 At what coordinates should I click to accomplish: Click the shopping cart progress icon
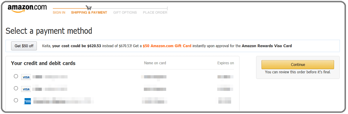pyautogui.click(x=89, y=8)
